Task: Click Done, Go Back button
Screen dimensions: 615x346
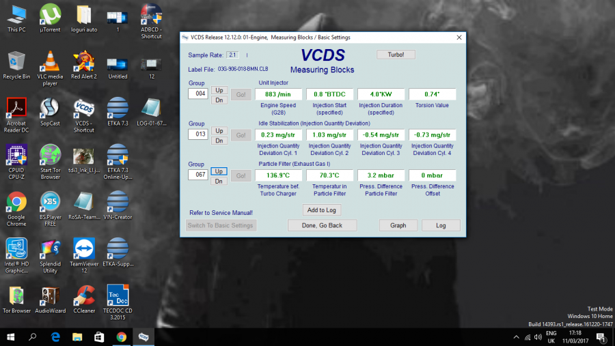Action: point(322,225)
